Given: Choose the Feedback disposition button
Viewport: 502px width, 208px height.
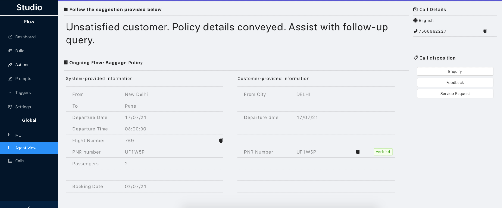Looking at the screenshot, I should click(455, 83).
